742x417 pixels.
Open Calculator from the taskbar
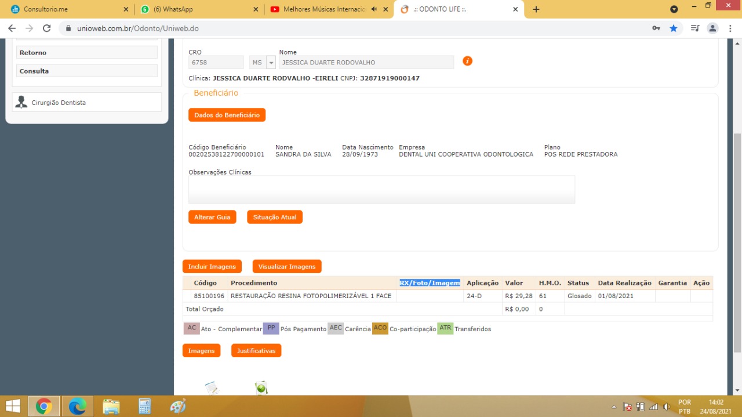click(144, 406)
